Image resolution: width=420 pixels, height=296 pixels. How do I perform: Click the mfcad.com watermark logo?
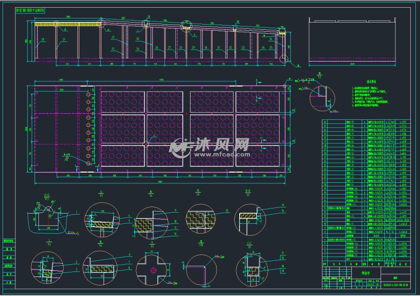click(210, 148)
